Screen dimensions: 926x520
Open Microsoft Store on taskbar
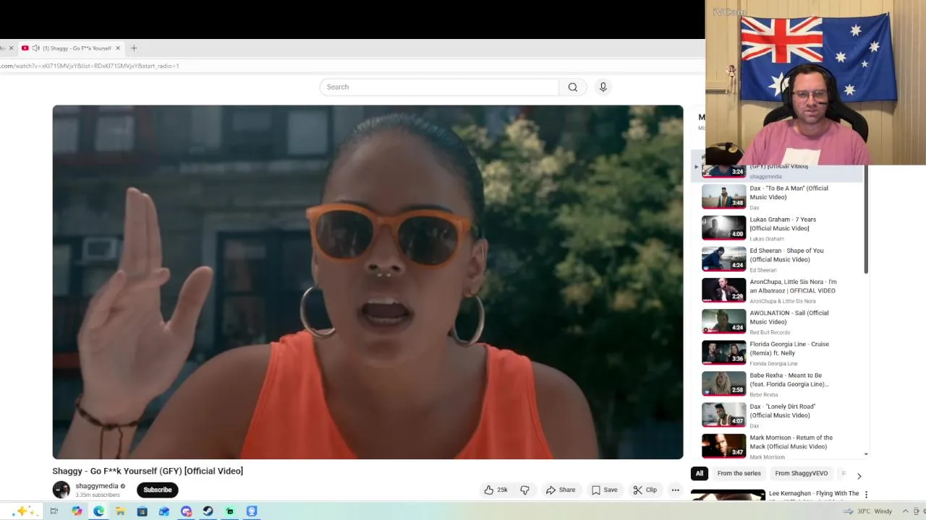(142, 511)
